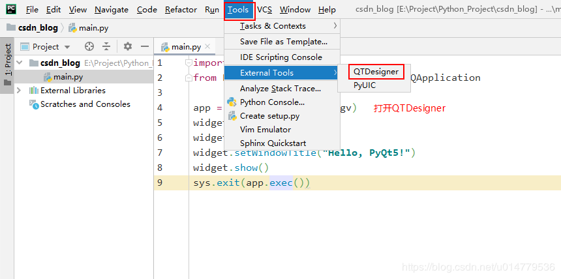
Task: Open the Run menu
Action: tap(212, 10)
